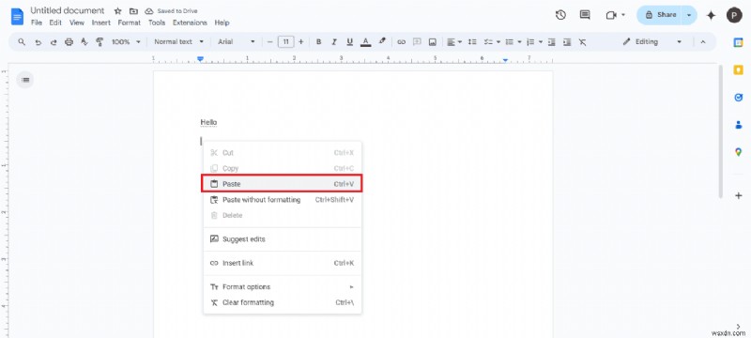Screen dimensions: 751x338
Task: Open the bulleted list dropdown
Action: click(513, 42)
